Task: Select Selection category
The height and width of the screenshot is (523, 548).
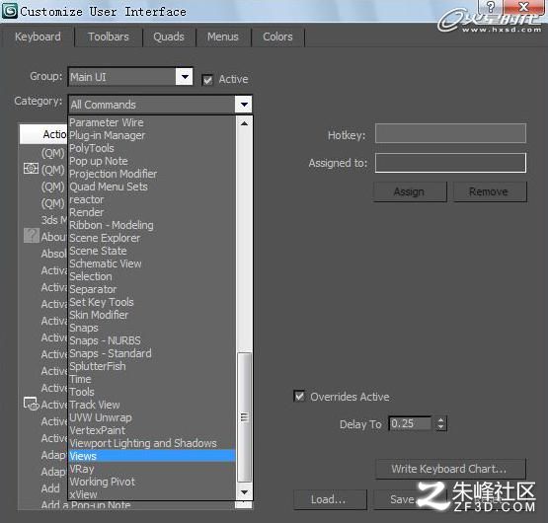Action: tap(152, 276)
